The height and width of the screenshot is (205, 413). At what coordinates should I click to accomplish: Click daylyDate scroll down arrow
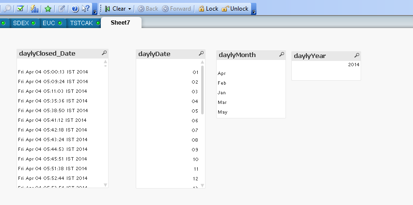[202, 186]
